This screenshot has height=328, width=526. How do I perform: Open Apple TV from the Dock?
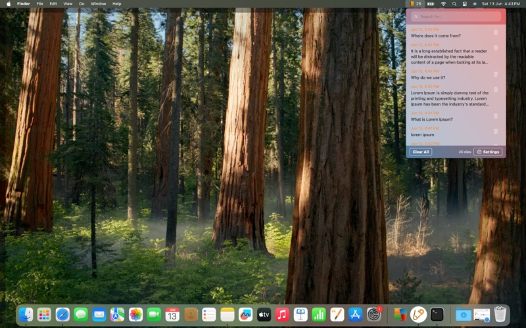pyautogui.click(x=264, y=315)
